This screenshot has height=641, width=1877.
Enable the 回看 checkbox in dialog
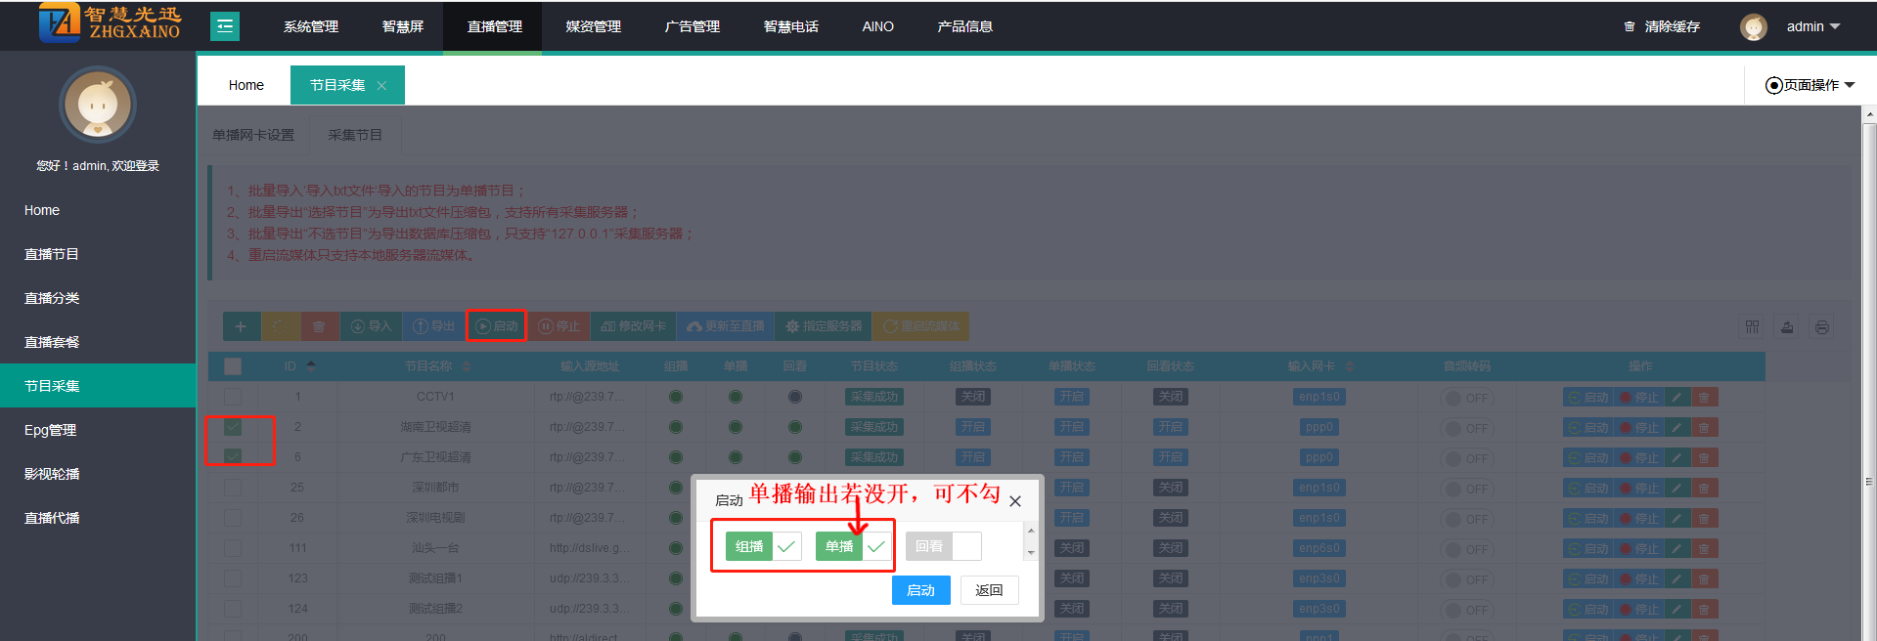(965, 546)
